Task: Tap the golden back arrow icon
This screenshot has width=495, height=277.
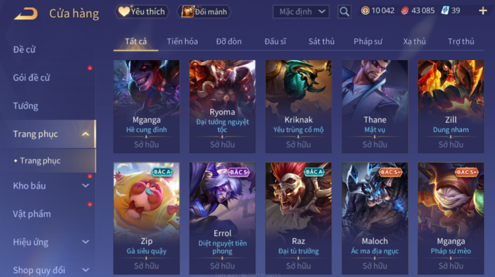Action: [26, 13]
